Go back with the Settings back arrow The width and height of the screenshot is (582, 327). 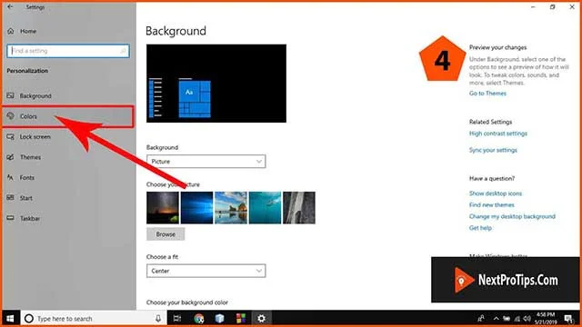click(10, 6)
